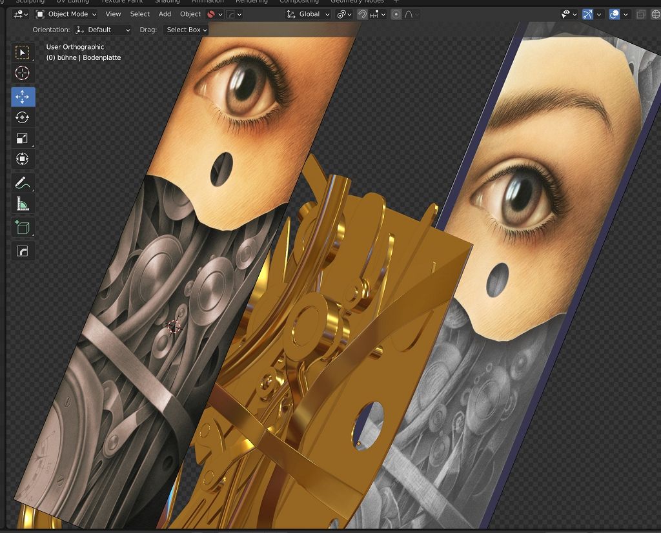This screenshot has width=661, height=533.
Task: Select the Rotate tool
Action: [x=23, y=117]
